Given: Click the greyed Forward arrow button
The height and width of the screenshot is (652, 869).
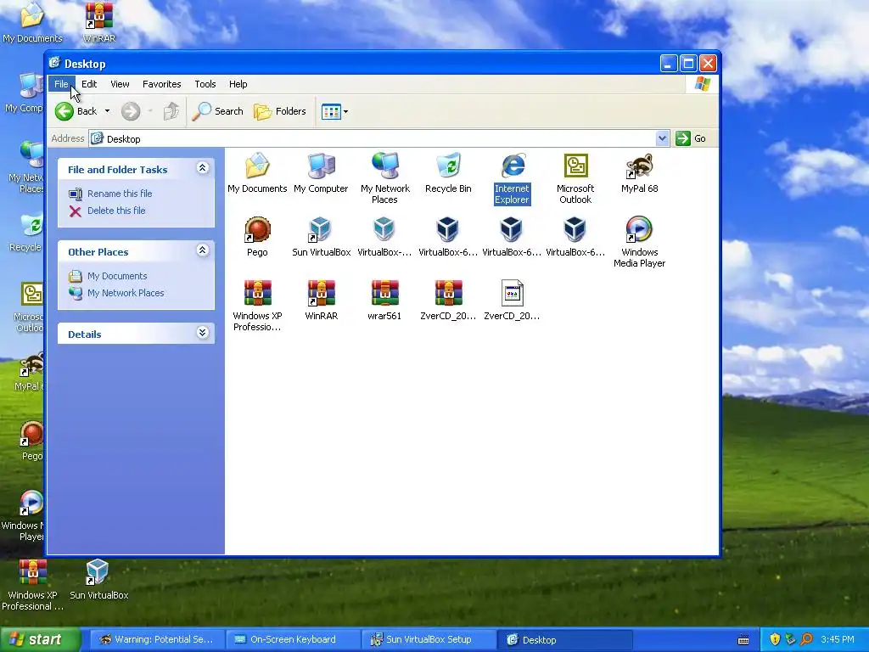Looking at the screenshot, I should coord(131,111).
